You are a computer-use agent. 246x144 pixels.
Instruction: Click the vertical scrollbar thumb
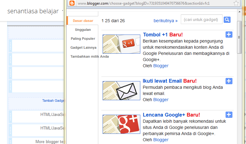[x=239, y=37]
